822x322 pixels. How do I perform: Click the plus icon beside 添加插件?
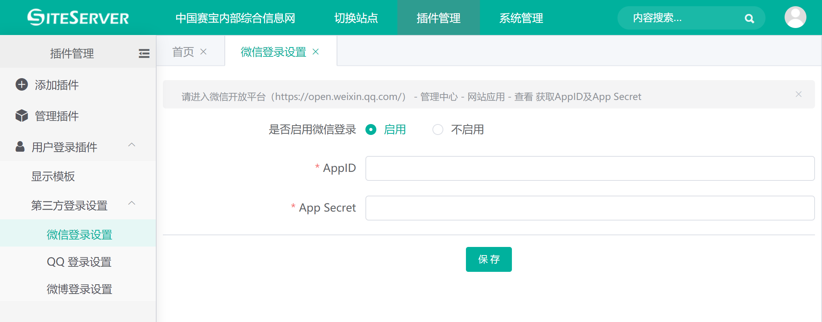click(21, 85)
